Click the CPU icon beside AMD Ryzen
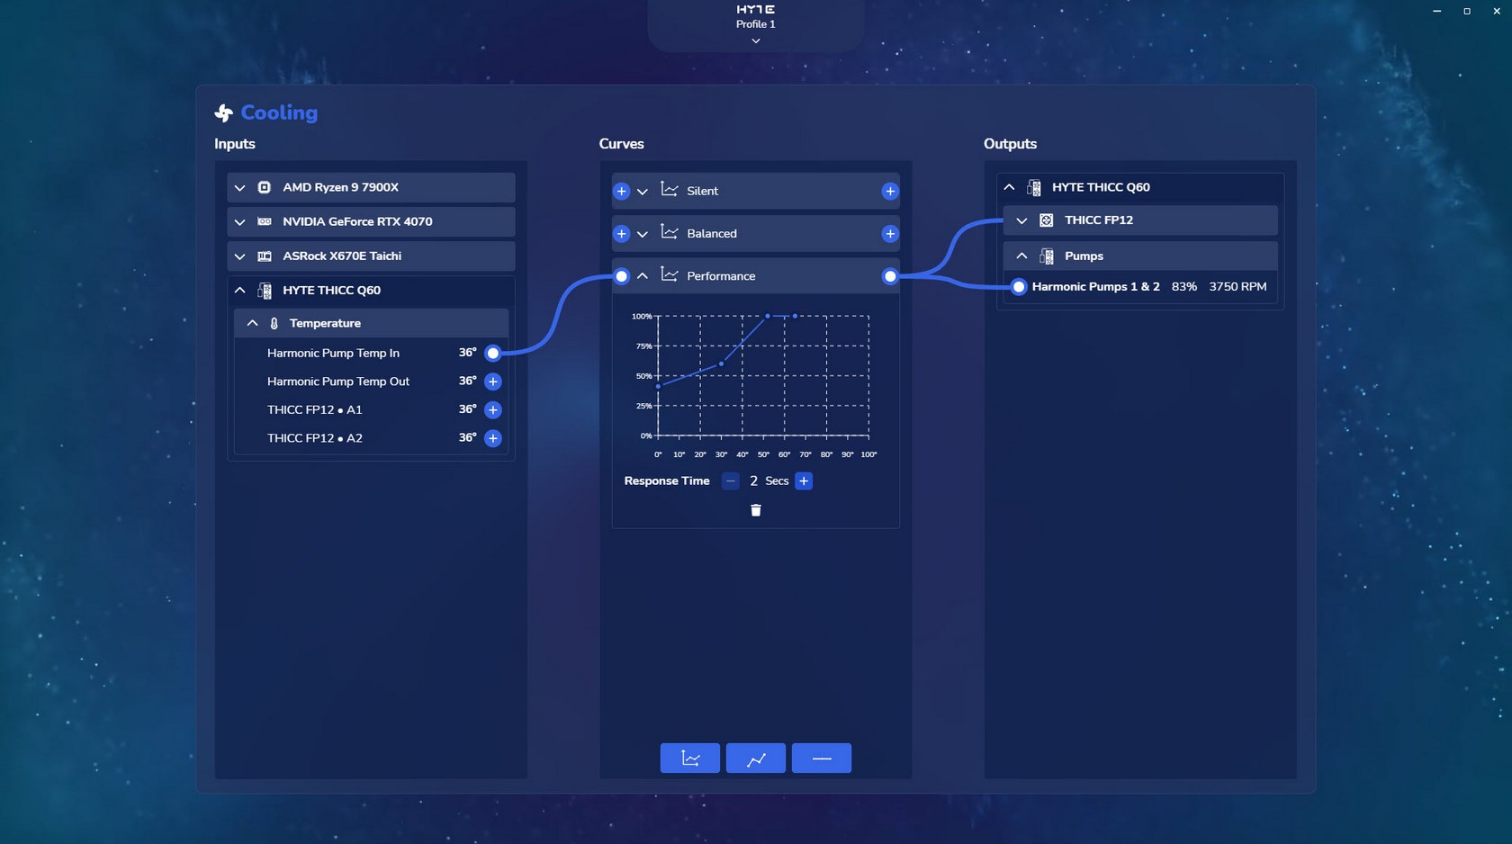The width and height of the screenshot is (1512, 844). tap(265, 187)
